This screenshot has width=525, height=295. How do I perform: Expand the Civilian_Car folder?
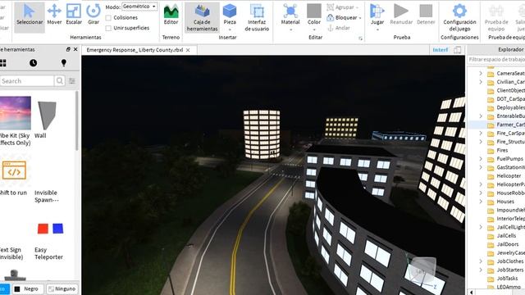click(481, 82)
